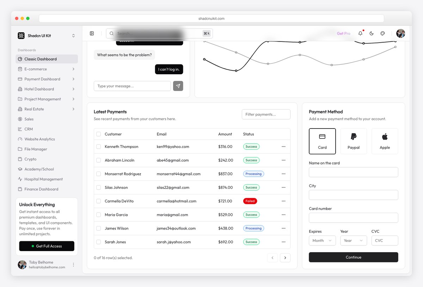This screenshot has height=287, width=423.
Task: Expand the Project Management submenu
Action: coord(73,99)
